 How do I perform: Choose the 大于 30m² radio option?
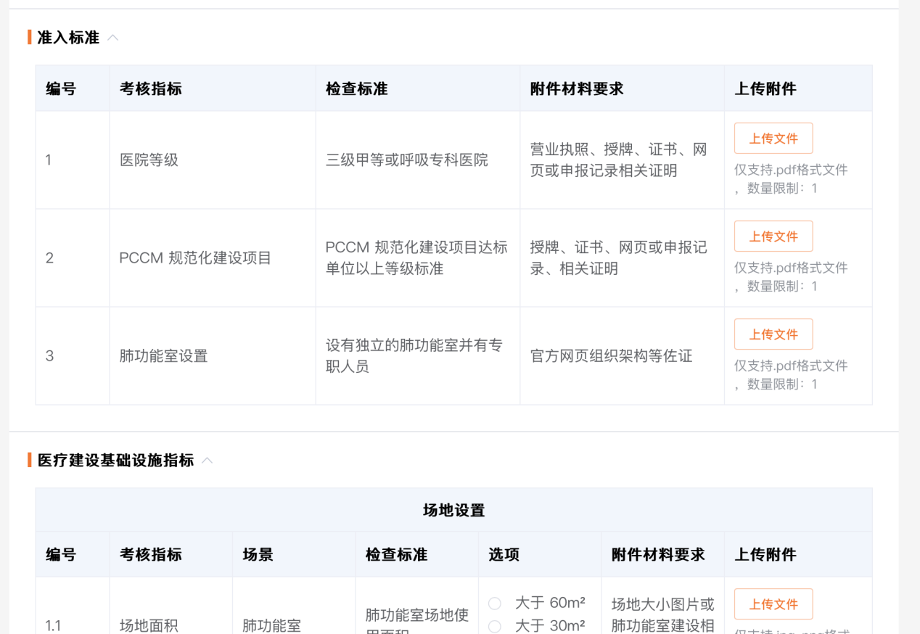(x=495, y=627)
